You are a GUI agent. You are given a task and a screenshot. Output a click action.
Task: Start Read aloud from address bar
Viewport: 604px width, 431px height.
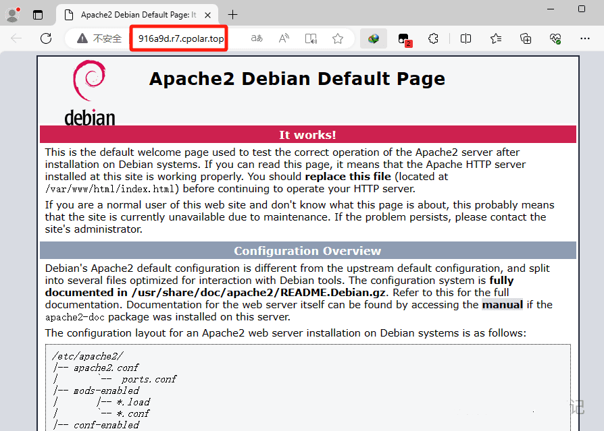coord(284,38)
